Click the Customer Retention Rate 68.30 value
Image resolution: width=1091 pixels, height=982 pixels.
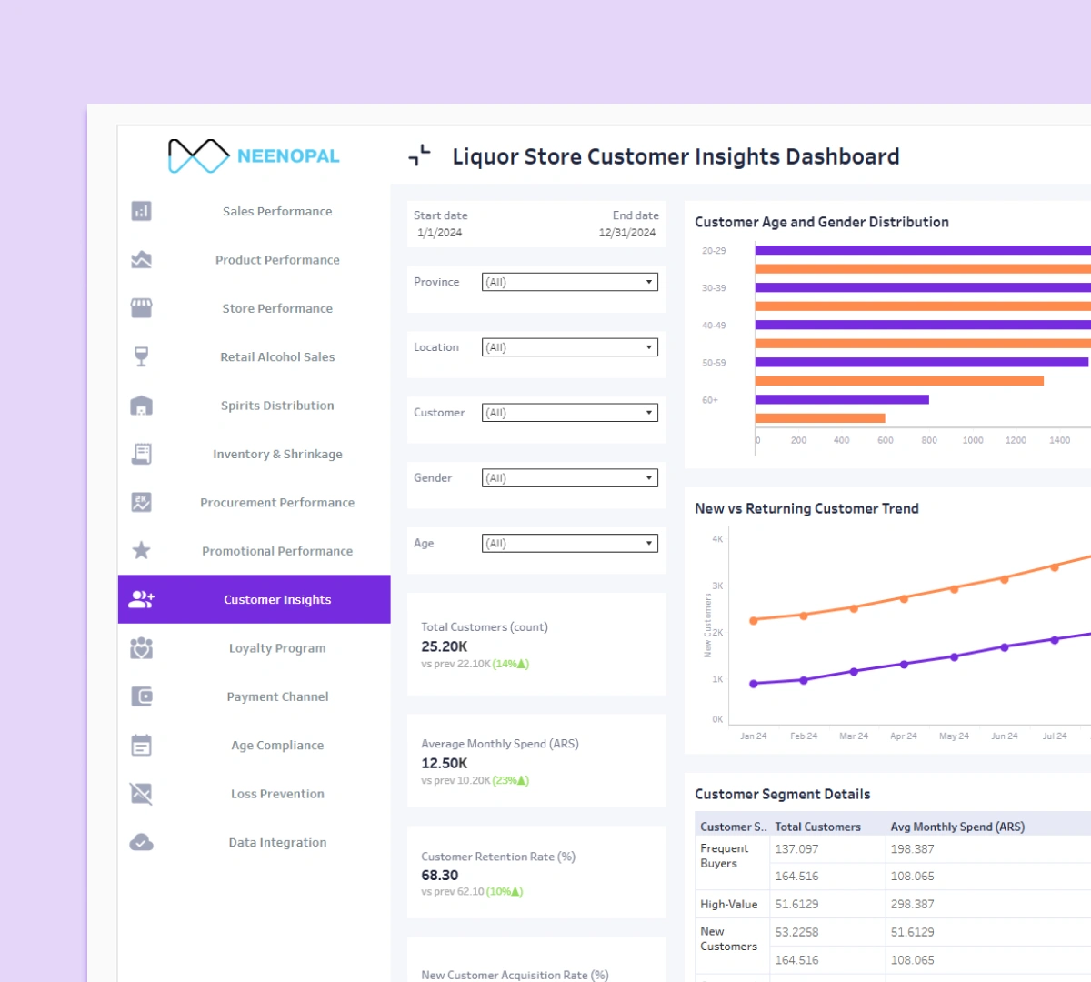pyautogui.click(x=440, y=875)
